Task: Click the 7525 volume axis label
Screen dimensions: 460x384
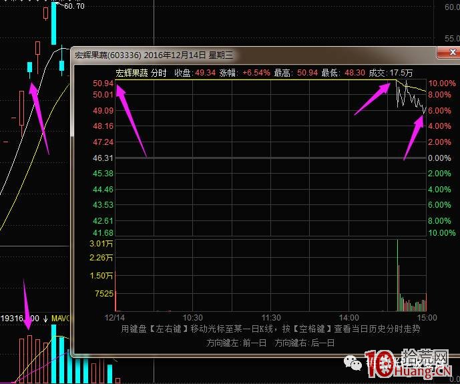Action: pyautogui.click(x=104, y=293)
